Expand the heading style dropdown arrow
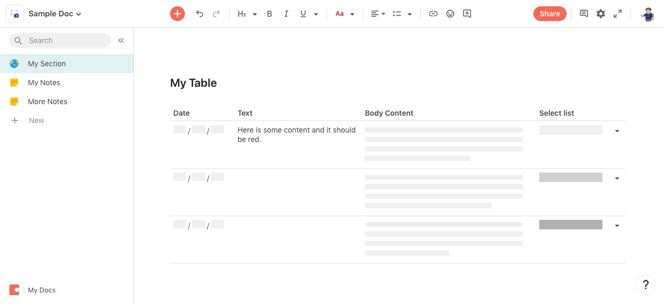This screenshot has height=304, width=664. [x=255, y=14]
